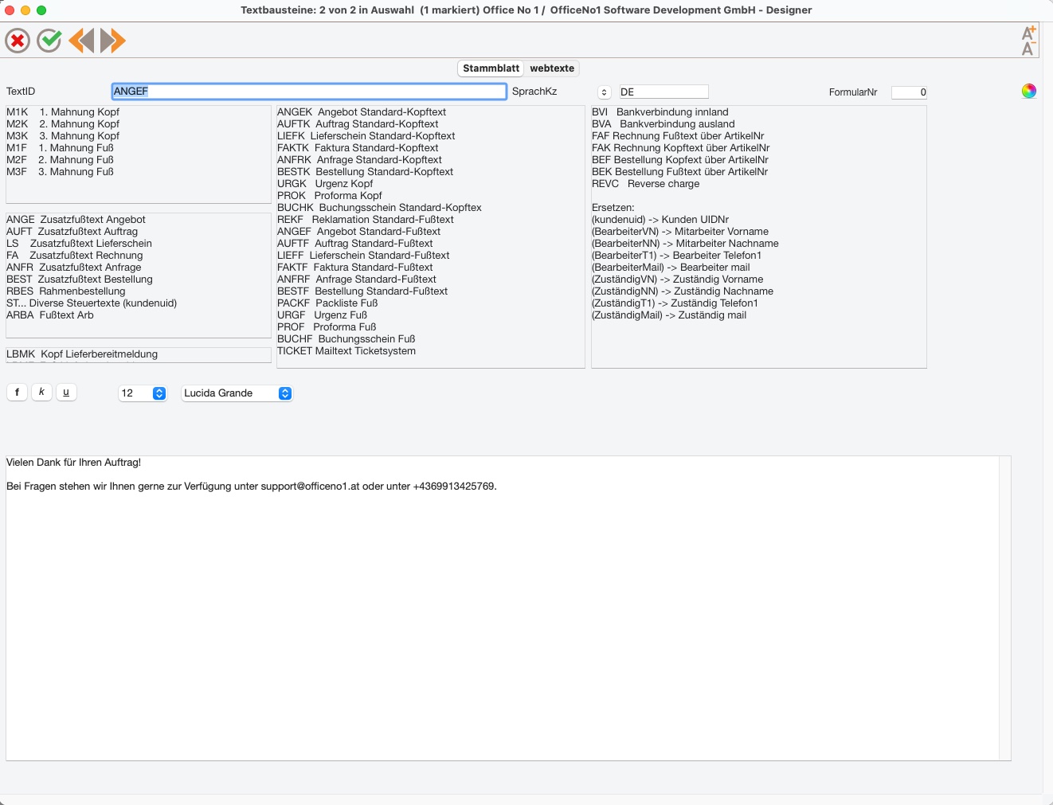Switch to the Stammblatt tab

pyautogui.click(x=491, y=68)
